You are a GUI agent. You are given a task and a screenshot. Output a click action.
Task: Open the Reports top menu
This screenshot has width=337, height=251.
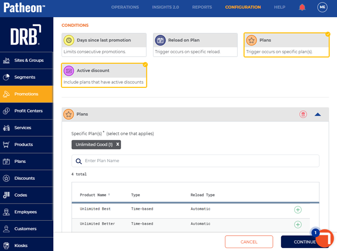202,7
